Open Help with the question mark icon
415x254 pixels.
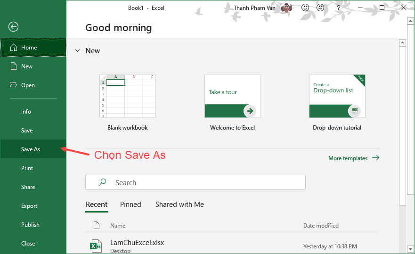click(339, 8)
